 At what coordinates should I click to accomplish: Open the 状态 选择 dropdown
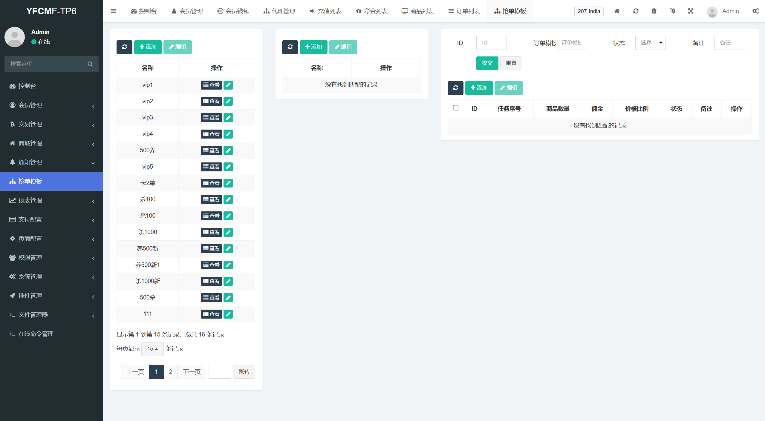[x=650, y=43]
